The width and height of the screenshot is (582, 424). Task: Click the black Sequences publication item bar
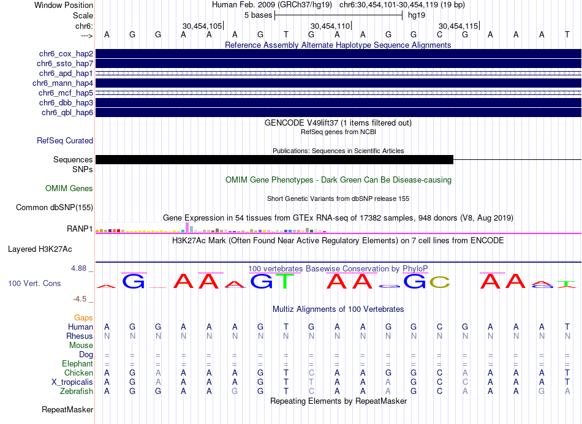pyautogui.click(x=274, y=160)
